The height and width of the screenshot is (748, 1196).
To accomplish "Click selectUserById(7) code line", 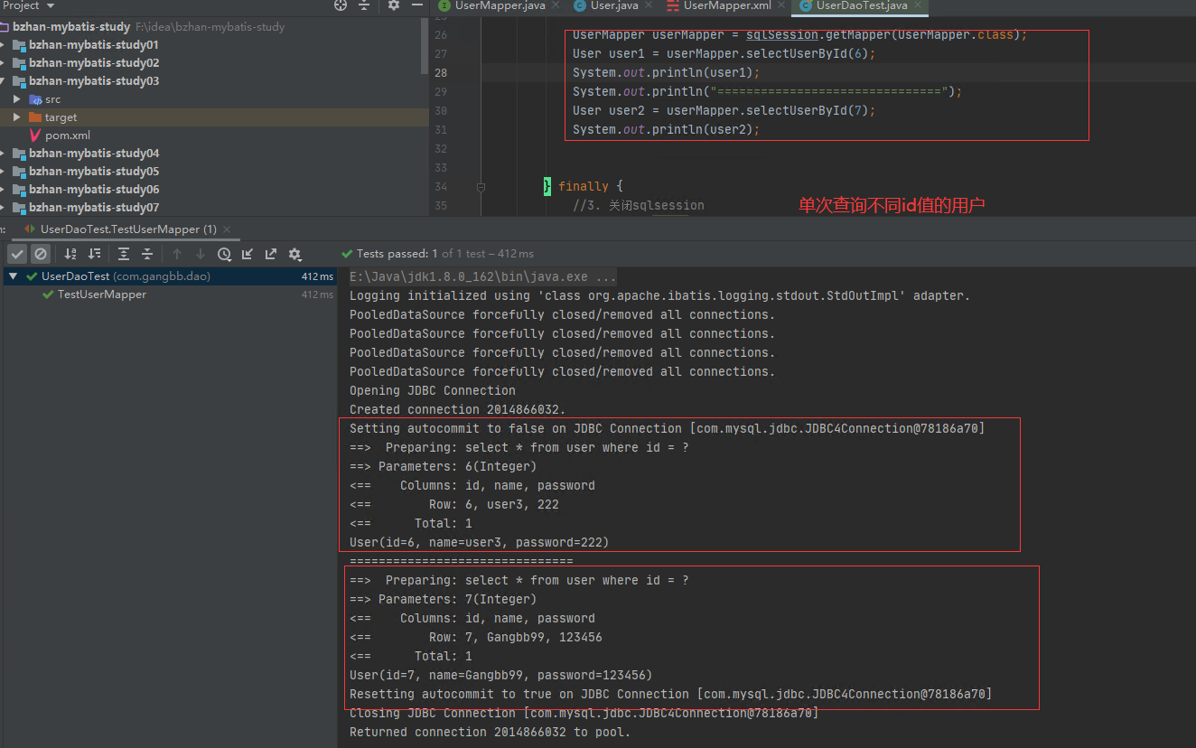I will [724, 111].
